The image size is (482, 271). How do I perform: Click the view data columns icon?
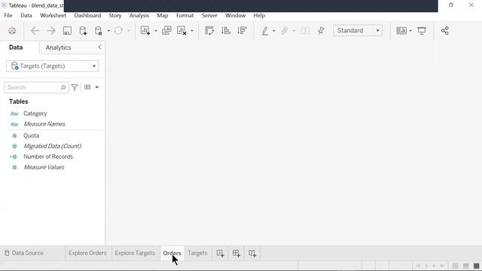87,87
